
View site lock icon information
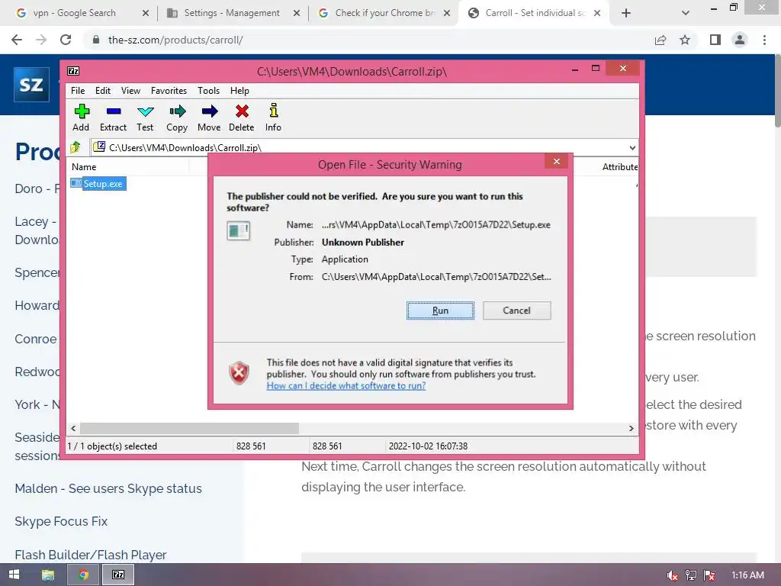pyautogui.click(x=96, y=40)
